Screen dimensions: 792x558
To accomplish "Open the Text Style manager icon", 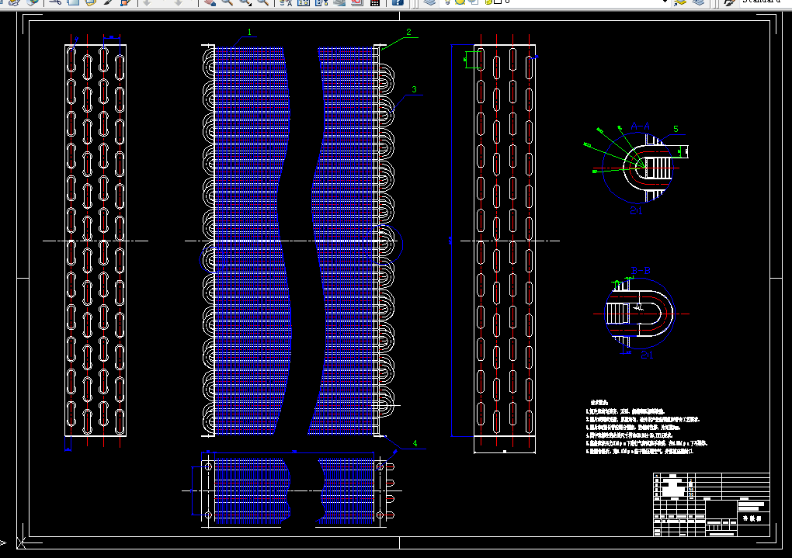I will pos(729,2).
